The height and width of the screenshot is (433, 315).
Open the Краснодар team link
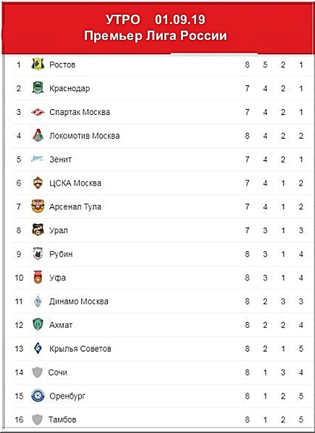pyautogui.click(x=69, y=88)
